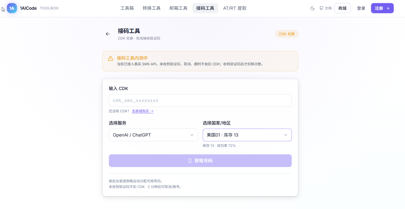
Task: Expand the OpenAI / ChatGPT service dropdown
Action: [x=153, y=135]
